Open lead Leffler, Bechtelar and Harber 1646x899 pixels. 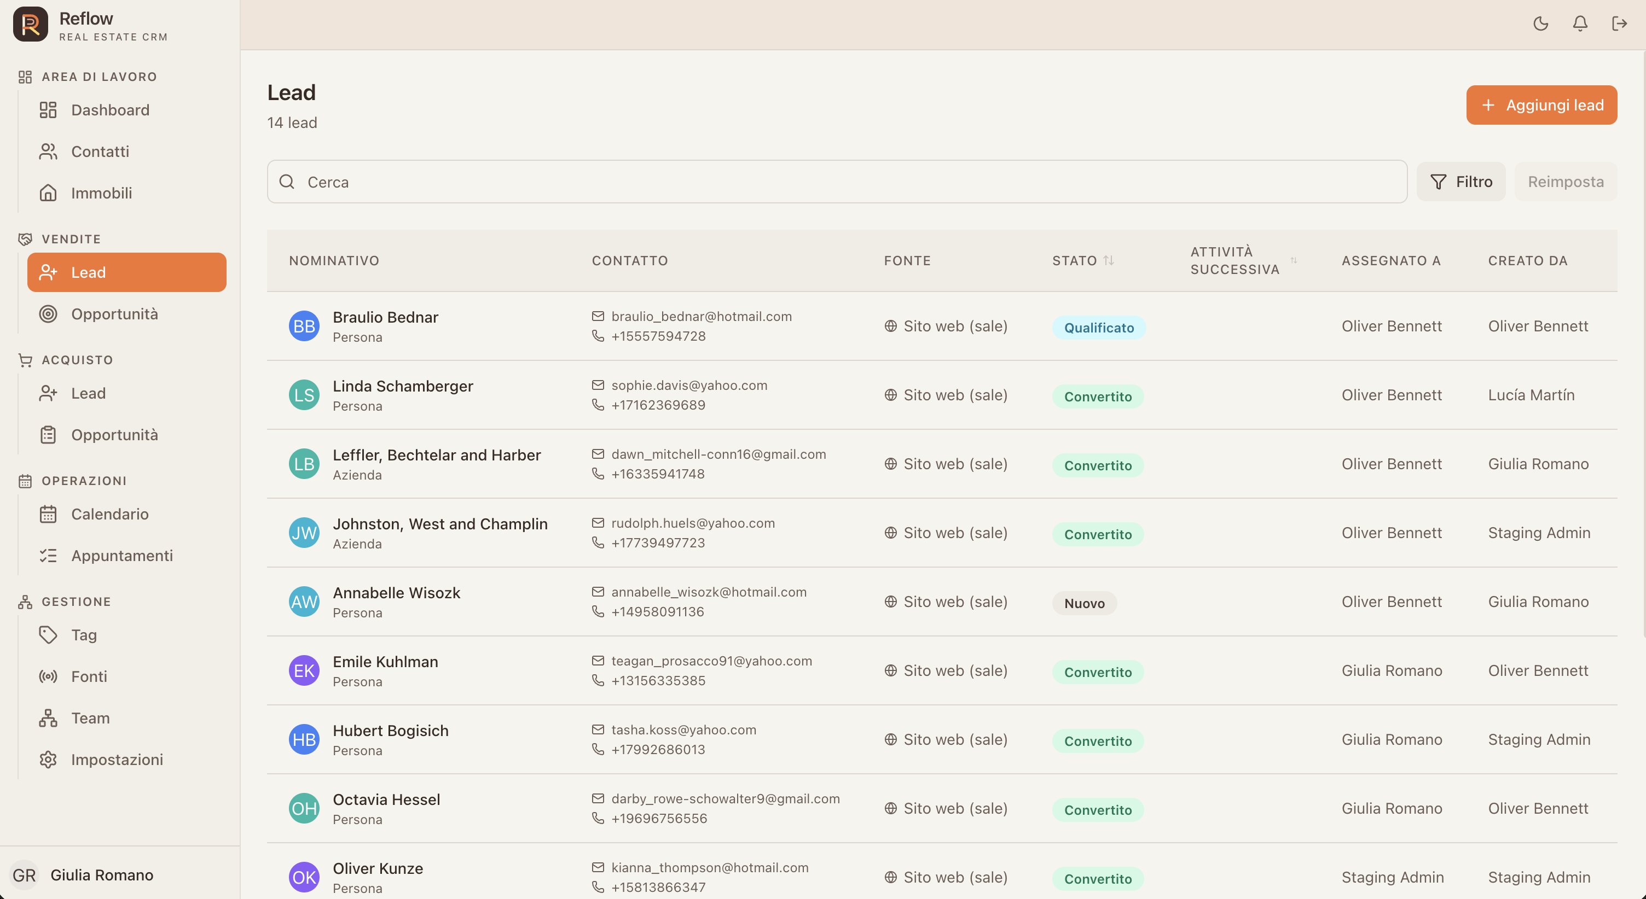click(x=437, y=454)
